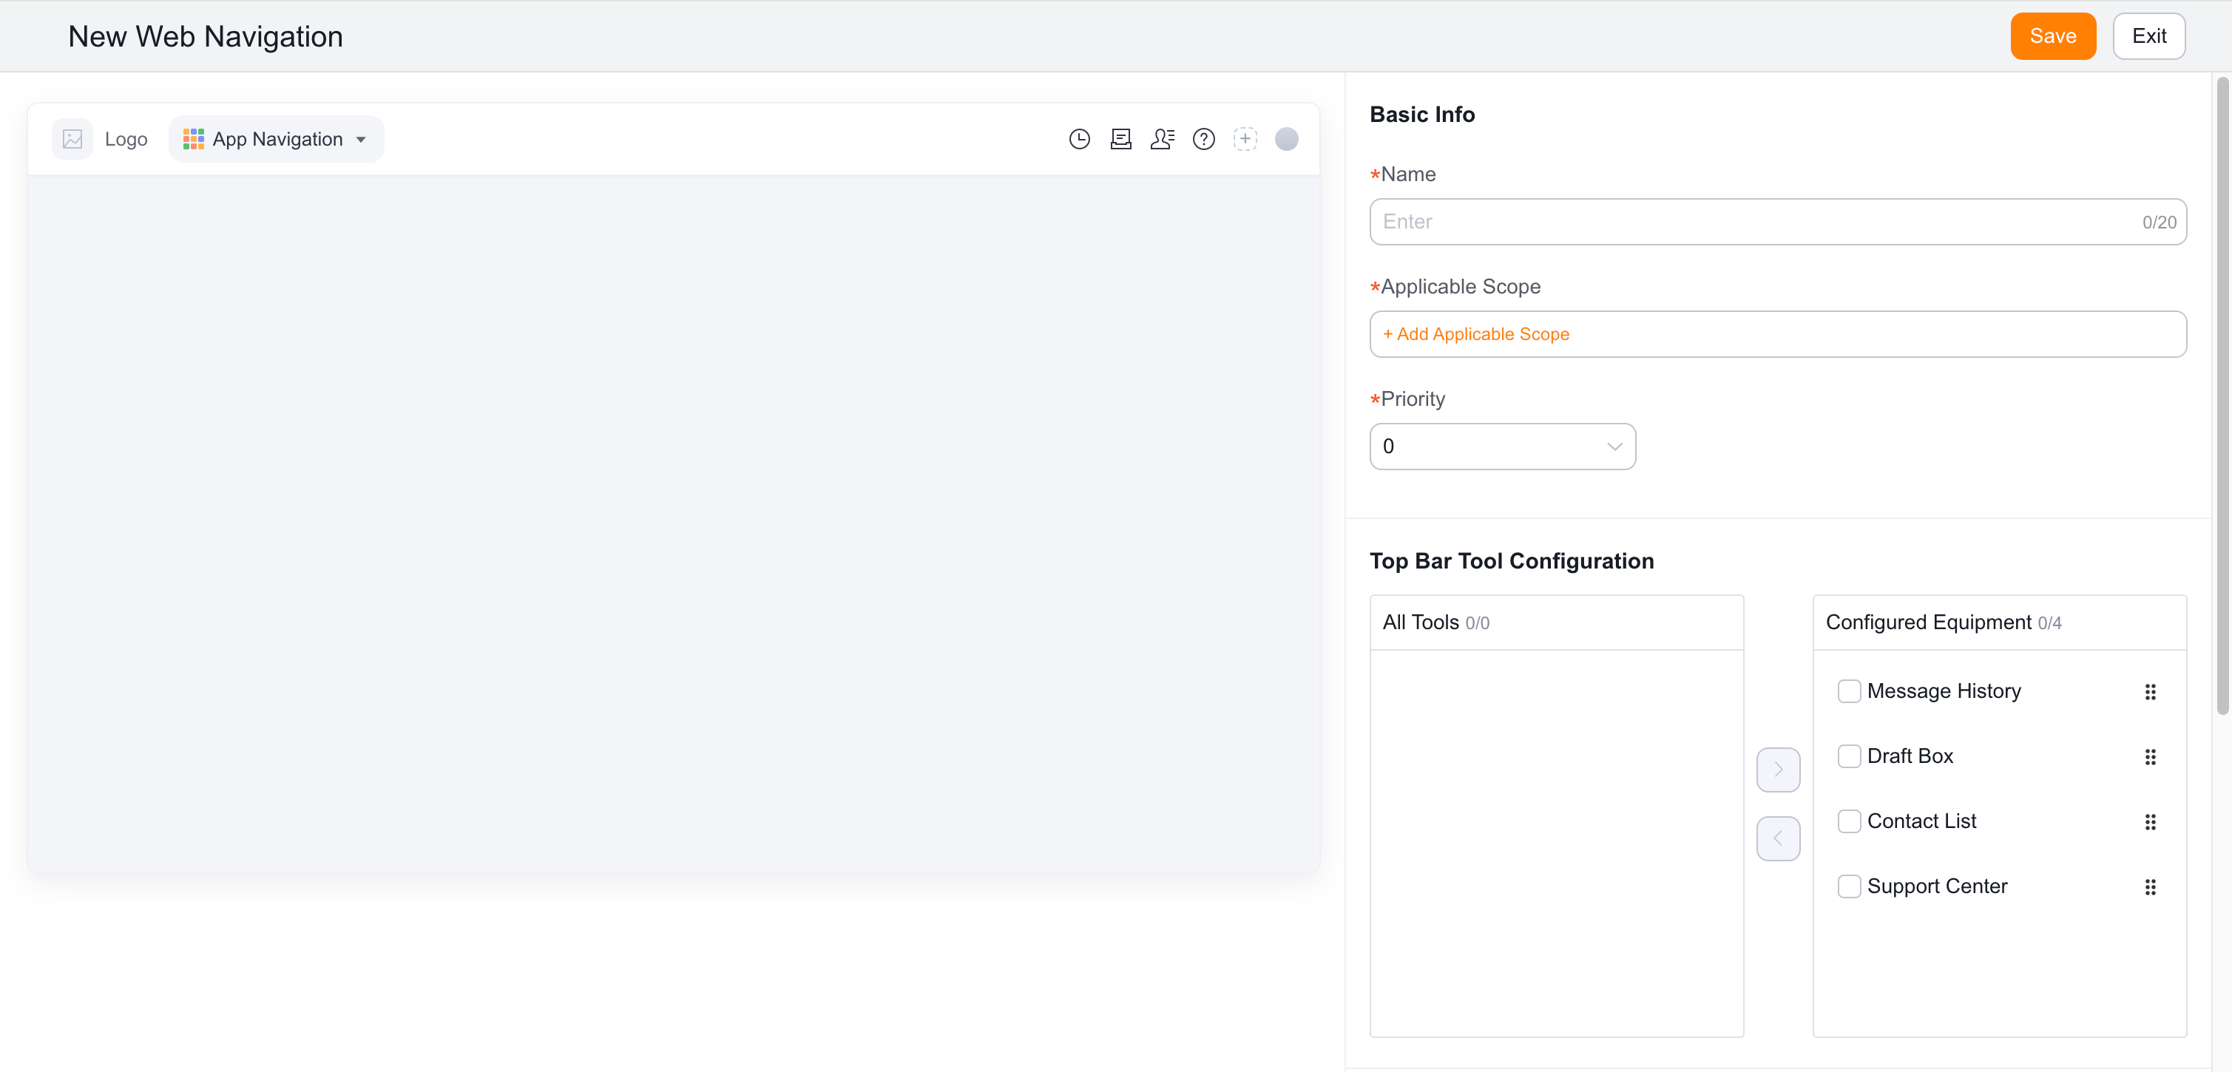Click the Top Bar Tool Configuration heading
This screenshot has width=2232, height=1072.
[1511, 560]
